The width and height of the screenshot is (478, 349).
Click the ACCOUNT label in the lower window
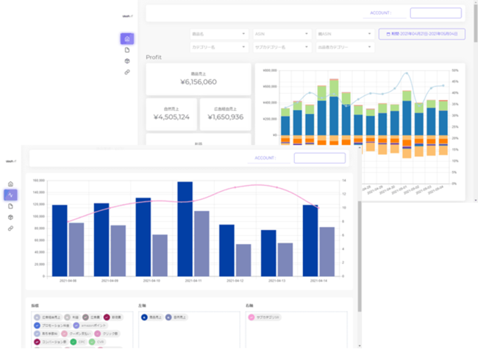(265, 158)
